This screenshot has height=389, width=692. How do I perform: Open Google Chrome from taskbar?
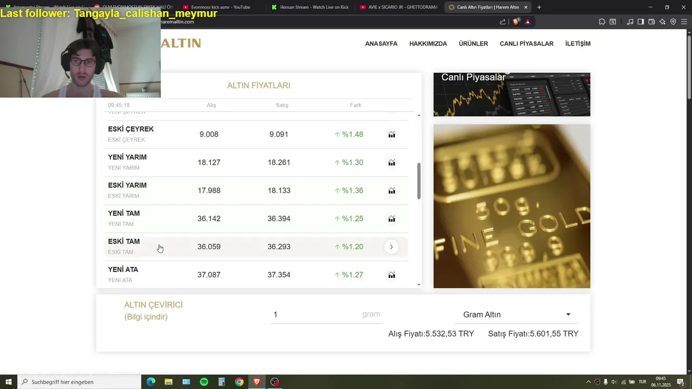pyautogui.click(x=239, y=382)
